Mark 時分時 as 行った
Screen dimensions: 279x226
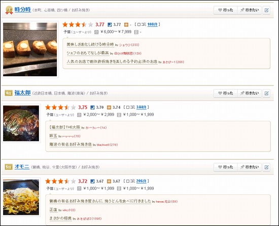tap(225, 10)
